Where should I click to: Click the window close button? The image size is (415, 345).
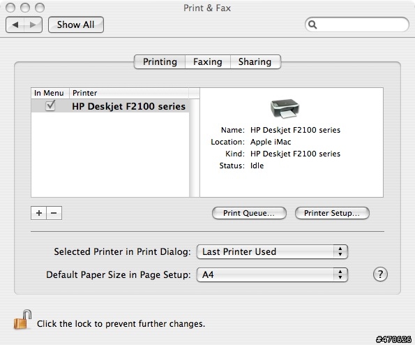tap(10, 8)
